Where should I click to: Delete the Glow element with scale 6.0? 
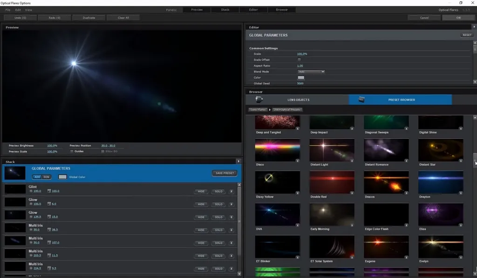[231, 204]
